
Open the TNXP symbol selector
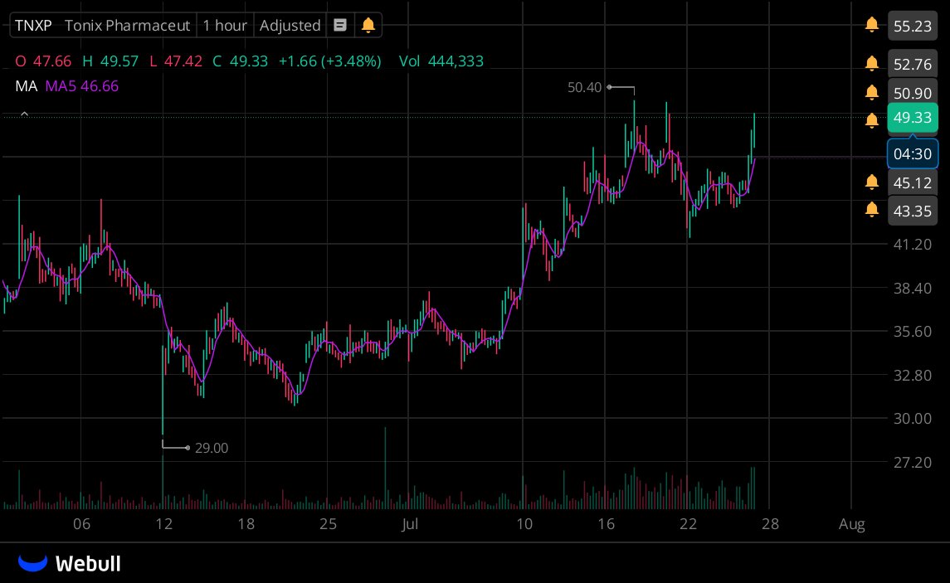pyautogui.click(x=33, y=25)
